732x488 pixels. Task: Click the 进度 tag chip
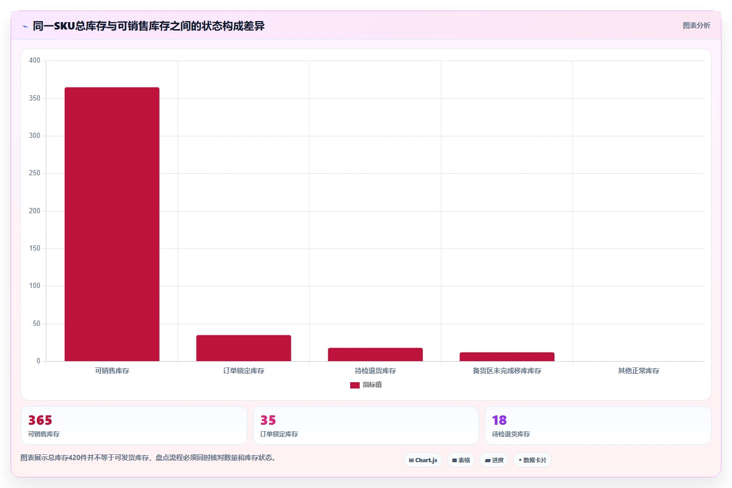click(x=494, y=460)
